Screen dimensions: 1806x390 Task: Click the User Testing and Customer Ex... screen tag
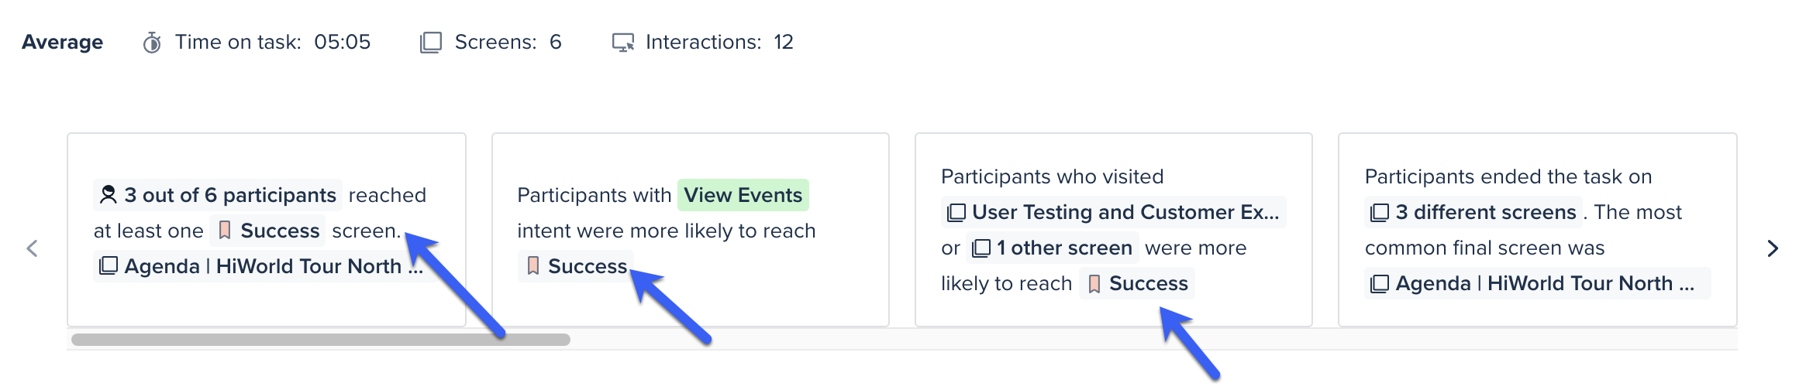[1114, 213]
